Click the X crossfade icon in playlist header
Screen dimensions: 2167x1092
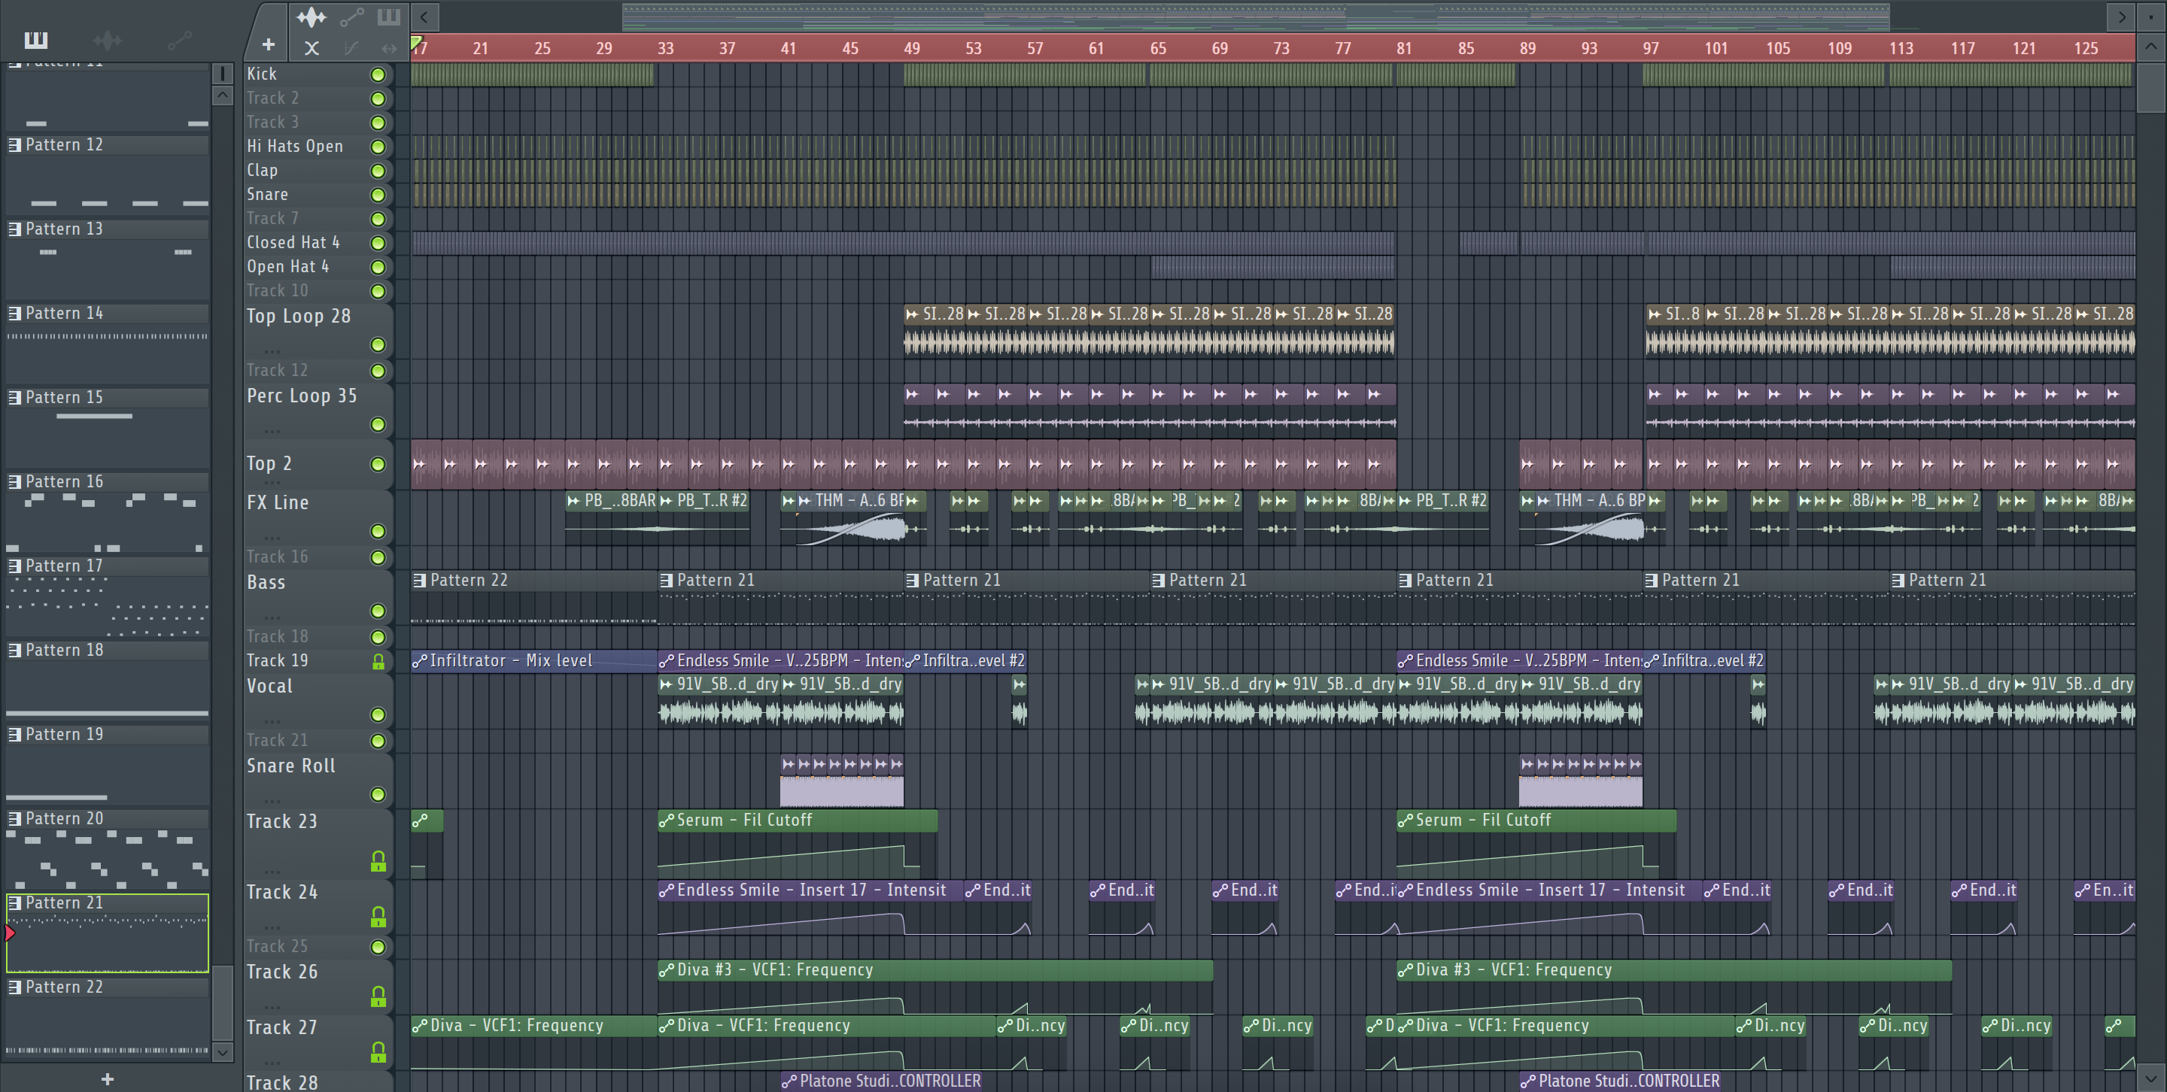[312, 48]
